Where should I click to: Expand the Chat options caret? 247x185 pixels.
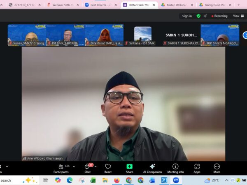[96, 166]
